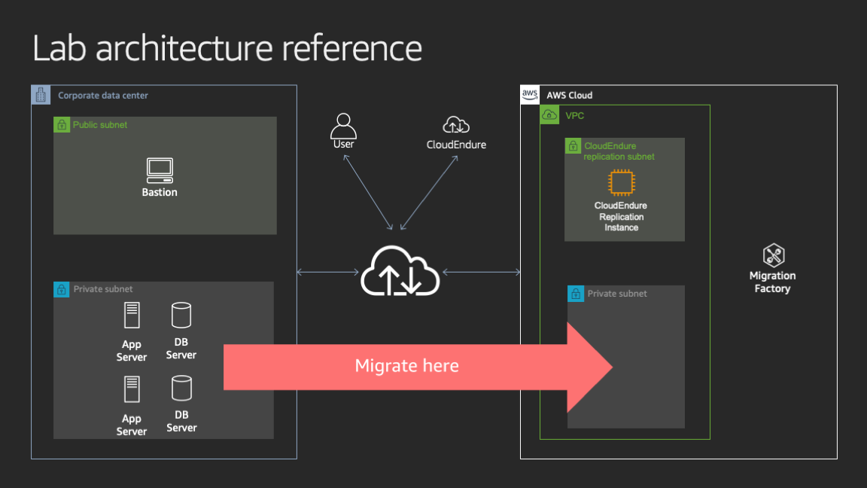The width and height of the screenshot is (867, 488).
Task: Select the Migration Factory tools icon
Action: click(774, 255)
